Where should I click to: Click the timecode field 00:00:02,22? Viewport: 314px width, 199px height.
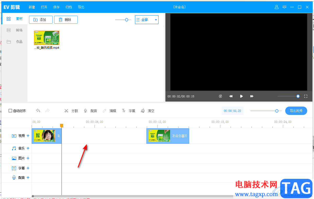click(232, 111)
